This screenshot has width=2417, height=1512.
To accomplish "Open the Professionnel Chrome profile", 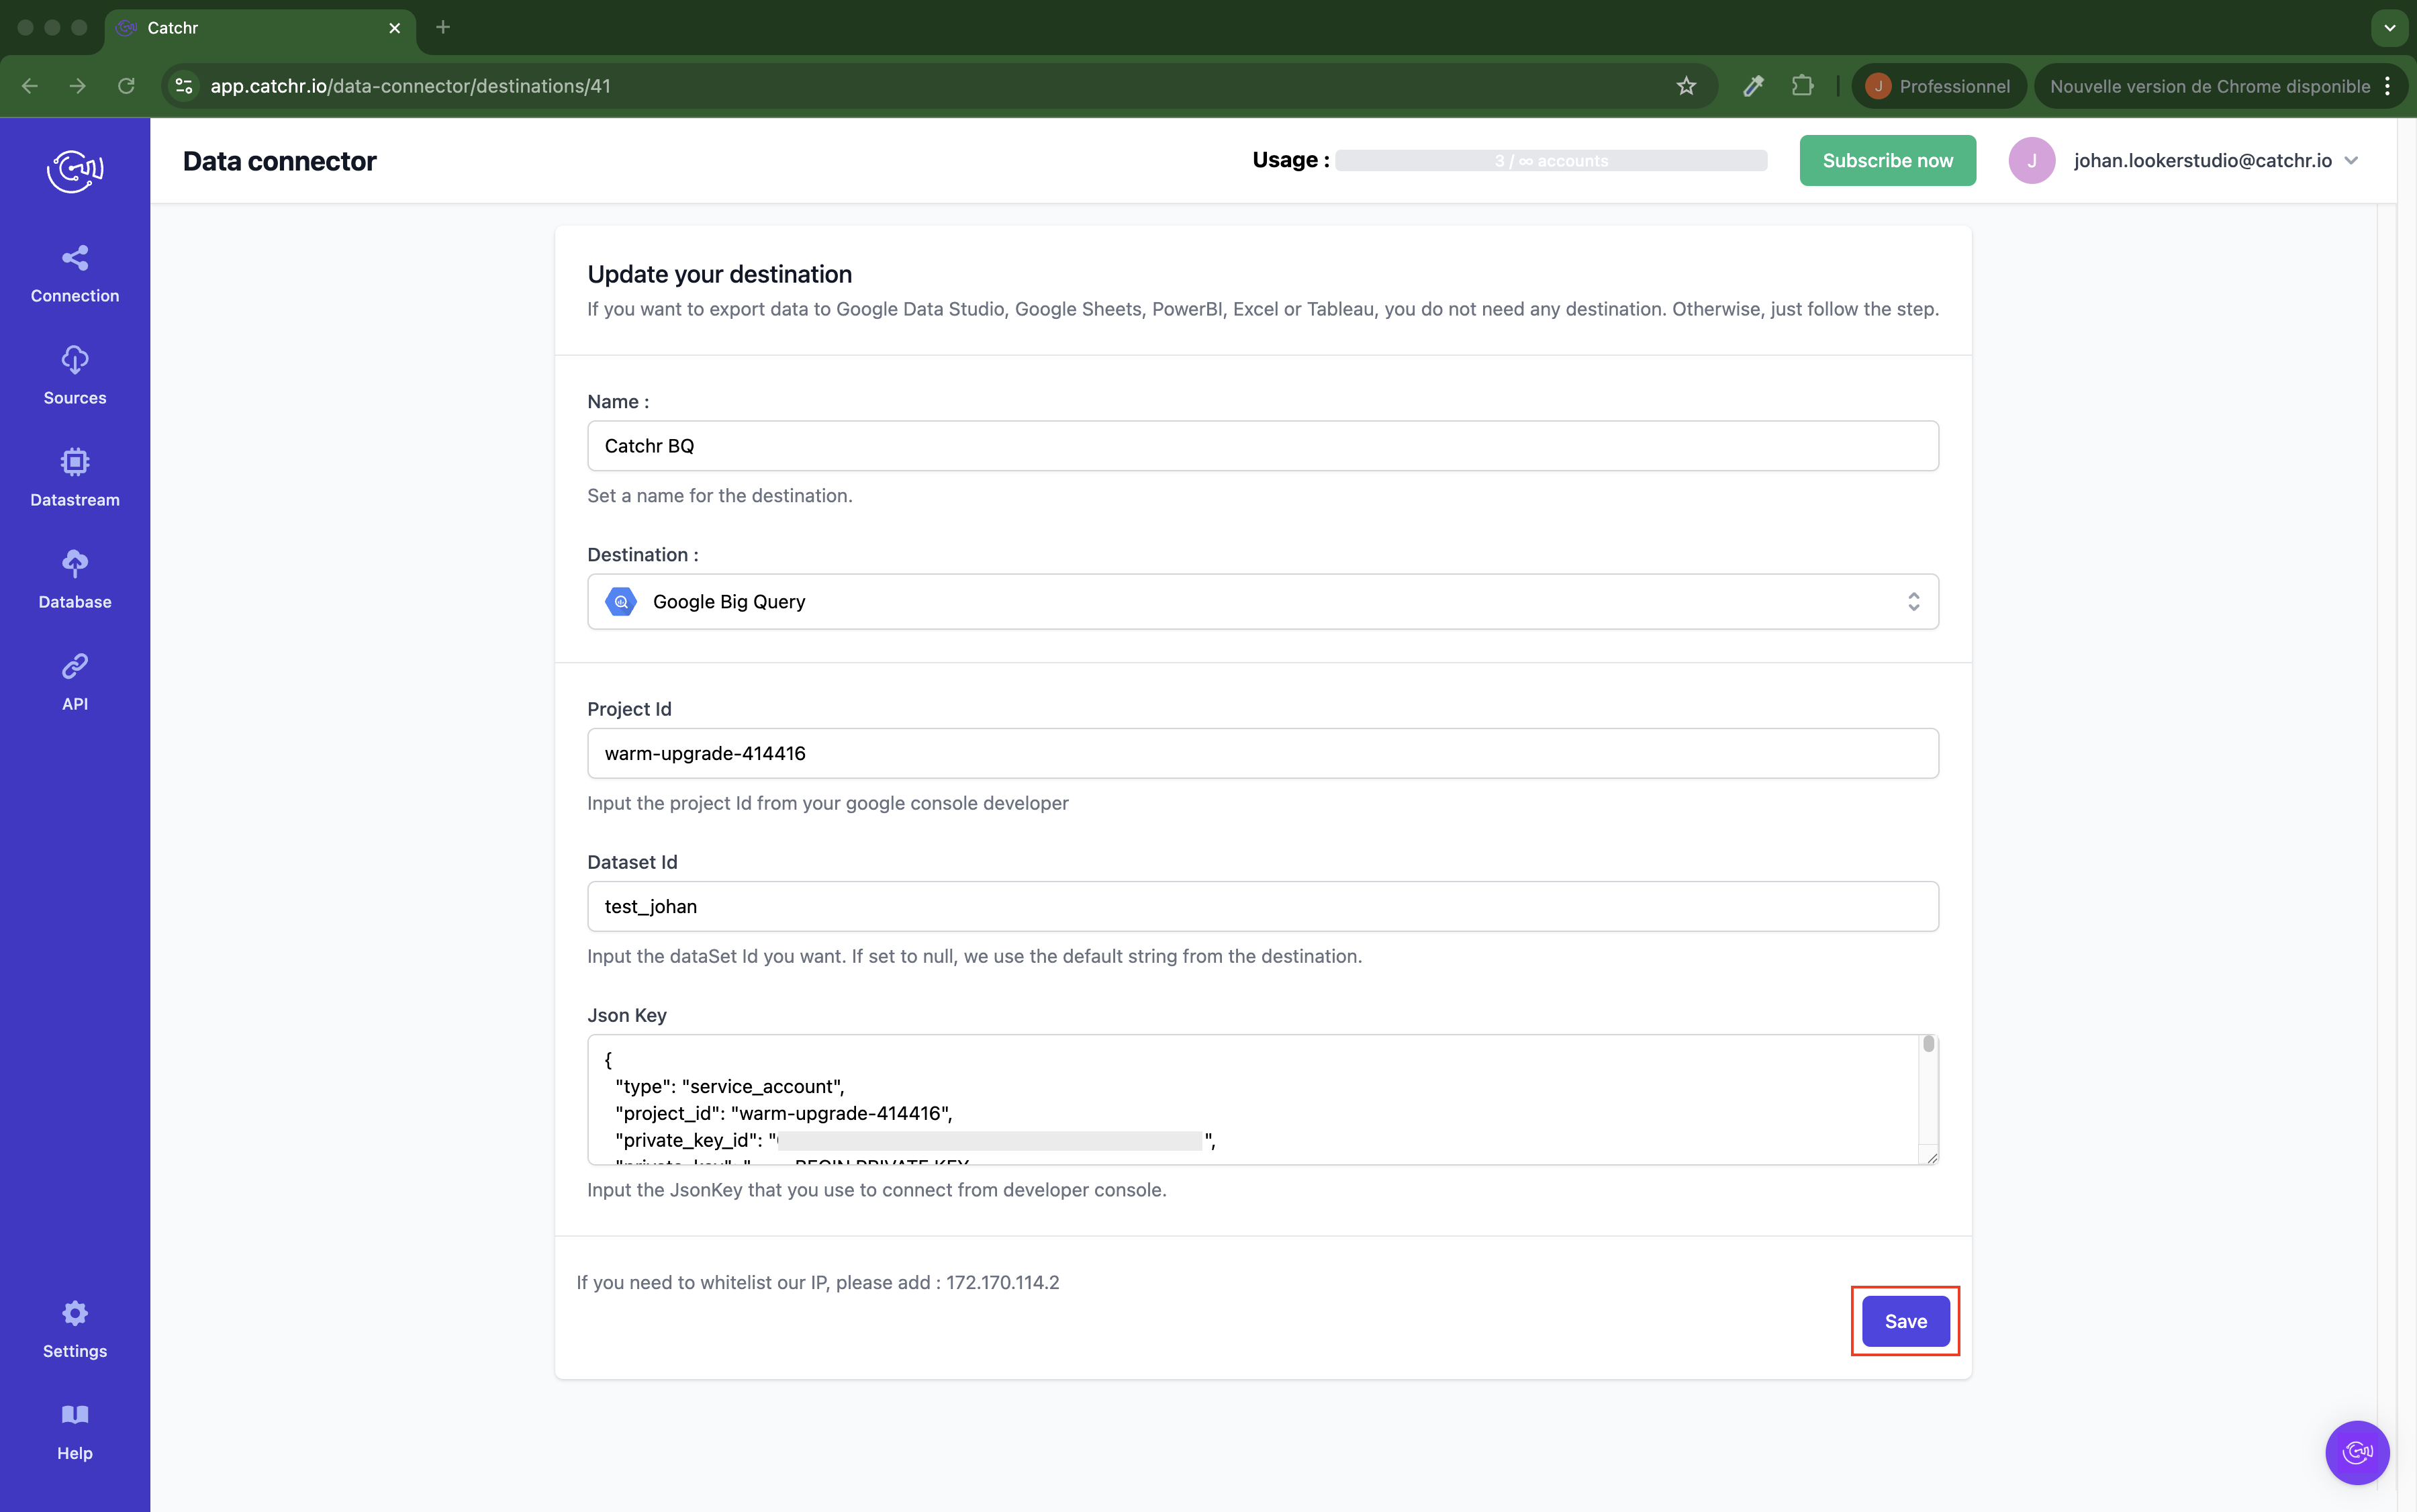I will pyautogui.click(x=1938, y=86).
